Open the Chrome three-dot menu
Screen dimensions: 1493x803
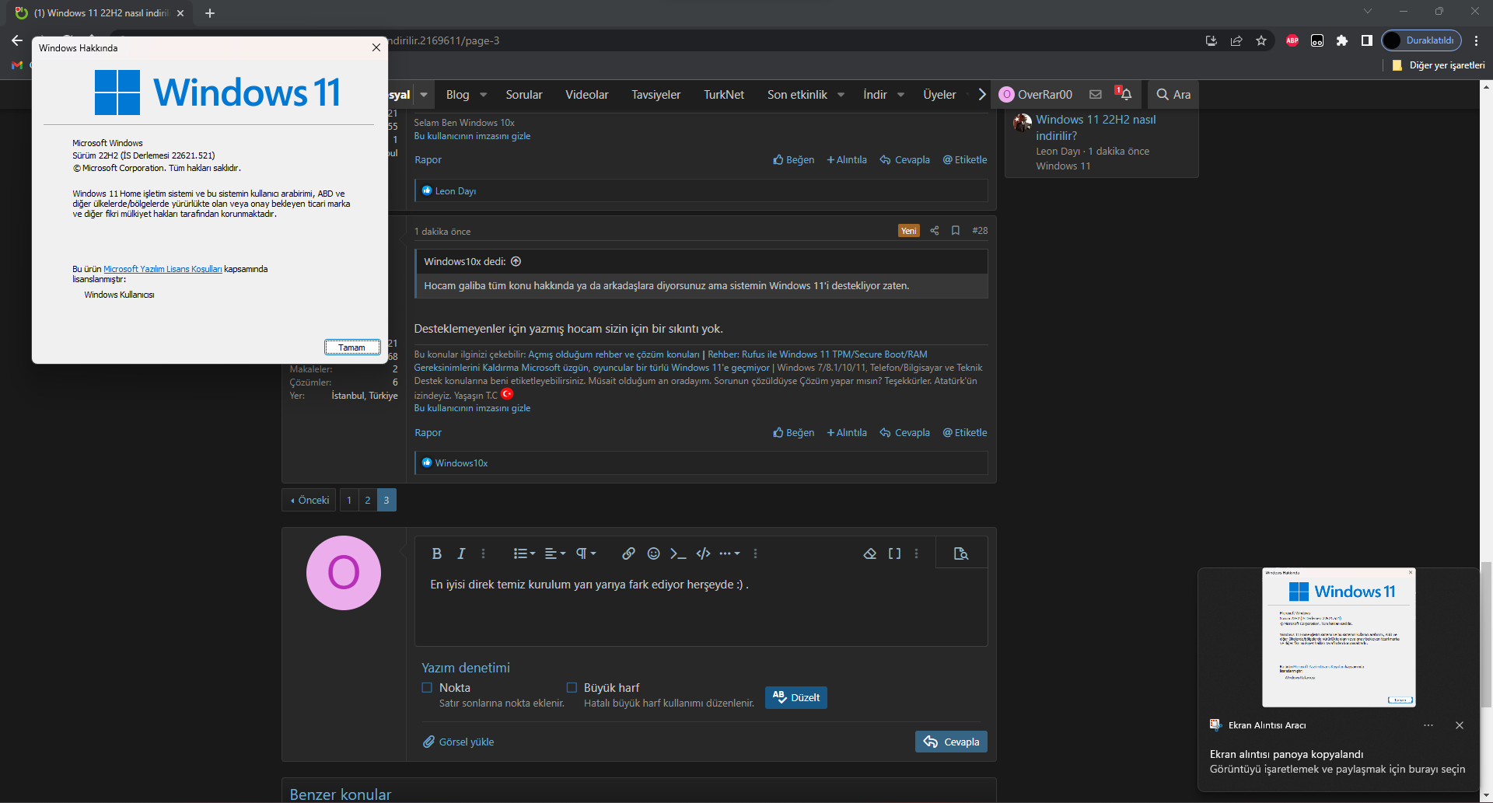coord(1476,40)
